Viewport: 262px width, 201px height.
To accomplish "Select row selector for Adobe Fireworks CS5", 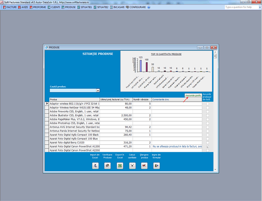I will (x=47, y=112).
